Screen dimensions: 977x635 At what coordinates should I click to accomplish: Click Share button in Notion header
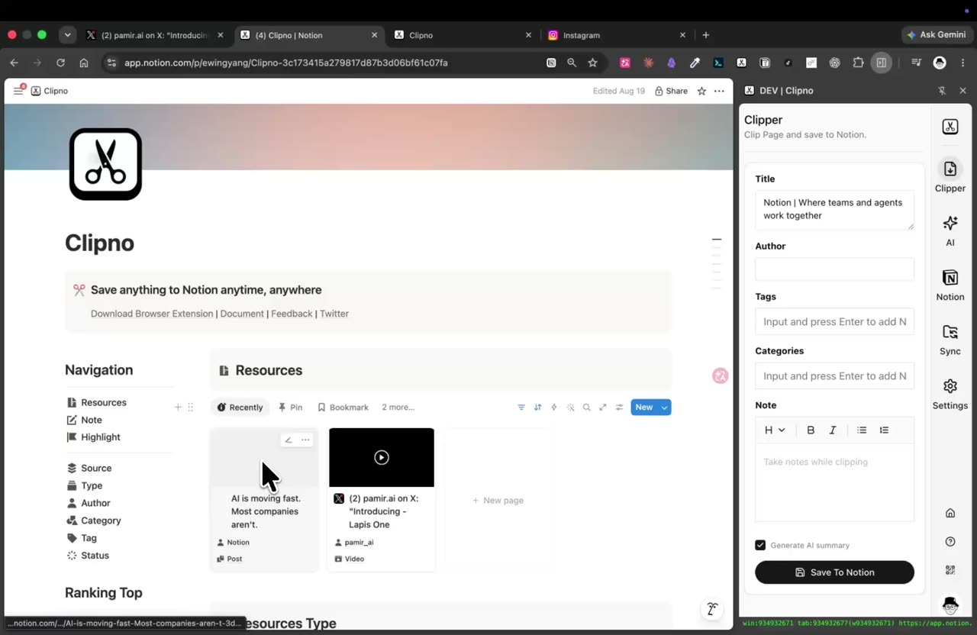[x=671, y=91]
